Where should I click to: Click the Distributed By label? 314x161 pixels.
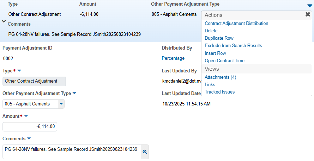pyautogui.click(x=177, y=48)
